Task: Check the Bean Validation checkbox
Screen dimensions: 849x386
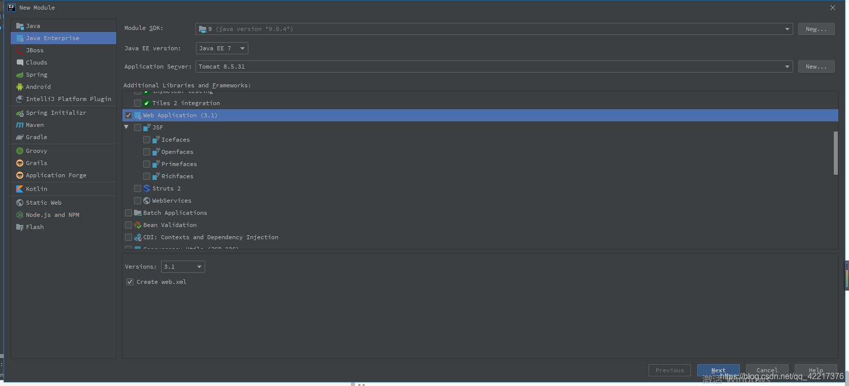Action: tap(128, 225)
